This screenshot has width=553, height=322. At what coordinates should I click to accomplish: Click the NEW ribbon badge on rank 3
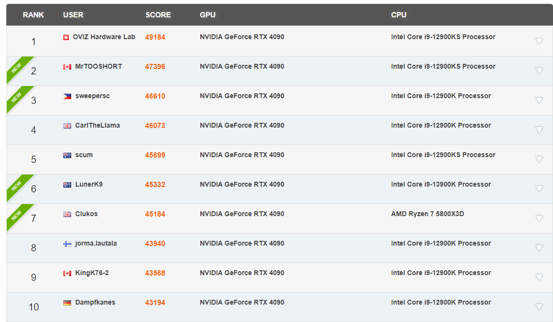tap(16, 97)
